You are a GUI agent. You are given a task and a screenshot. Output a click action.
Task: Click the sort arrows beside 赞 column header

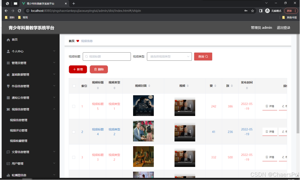coord(215,86)
